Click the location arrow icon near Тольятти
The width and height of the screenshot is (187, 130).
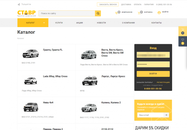pos(19,5)
